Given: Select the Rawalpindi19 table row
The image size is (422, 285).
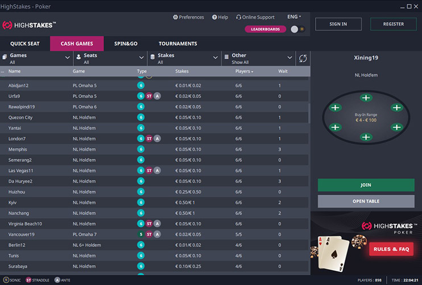Looking at the screenshot, I should (x=154, y=107).
